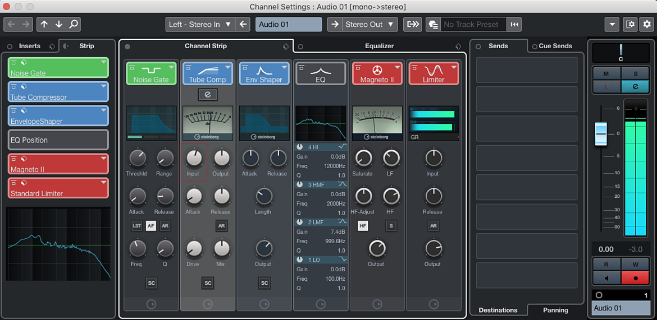Click the No Track Preset field
Screen dimensions: 657x320
pyautogui.click(x=473, y=24)
